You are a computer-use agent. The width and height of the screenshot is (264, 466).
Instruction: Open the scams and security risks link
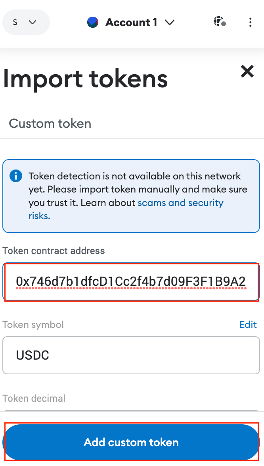[180, 202]
